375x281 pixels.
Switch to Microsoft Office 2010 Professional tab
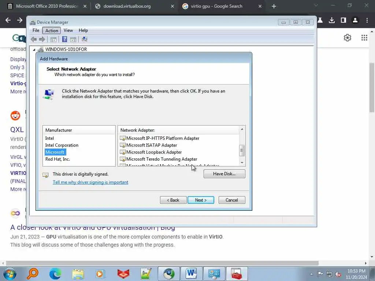(47, 6)
